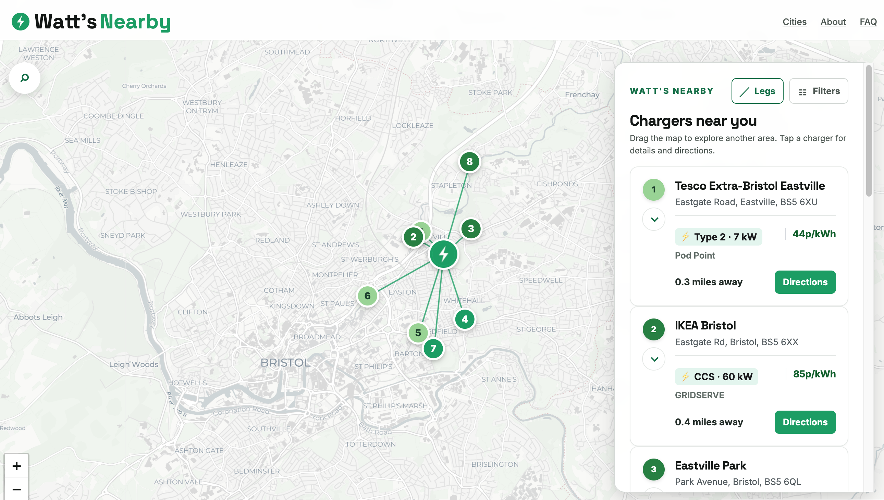Expand the IKEA Bristol card chevron
884x500 pixels.
pos(654,359)
